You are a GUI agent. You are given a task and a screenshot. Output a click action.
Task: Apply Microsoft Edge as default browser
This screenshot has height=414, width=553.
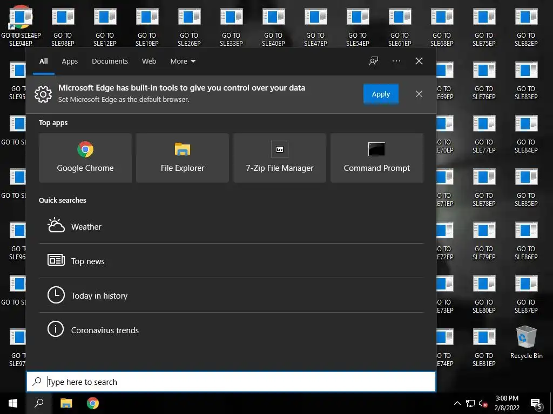[381, 94]
